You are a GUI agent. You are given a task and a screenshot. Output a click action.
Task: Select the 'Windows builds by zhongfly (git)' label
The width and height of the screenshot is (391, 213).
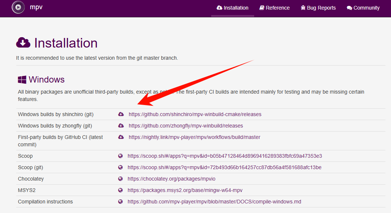(55, 126)
